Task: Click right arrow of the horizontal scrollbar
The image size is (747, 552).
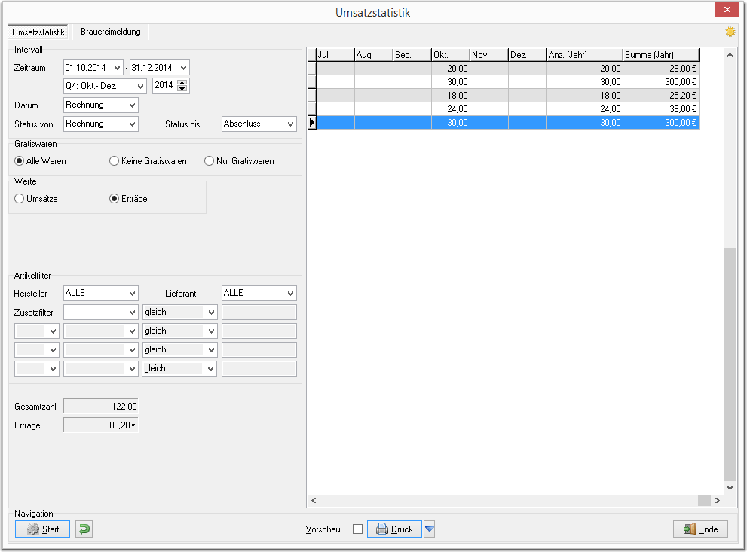Action: (x=718, y=500)
